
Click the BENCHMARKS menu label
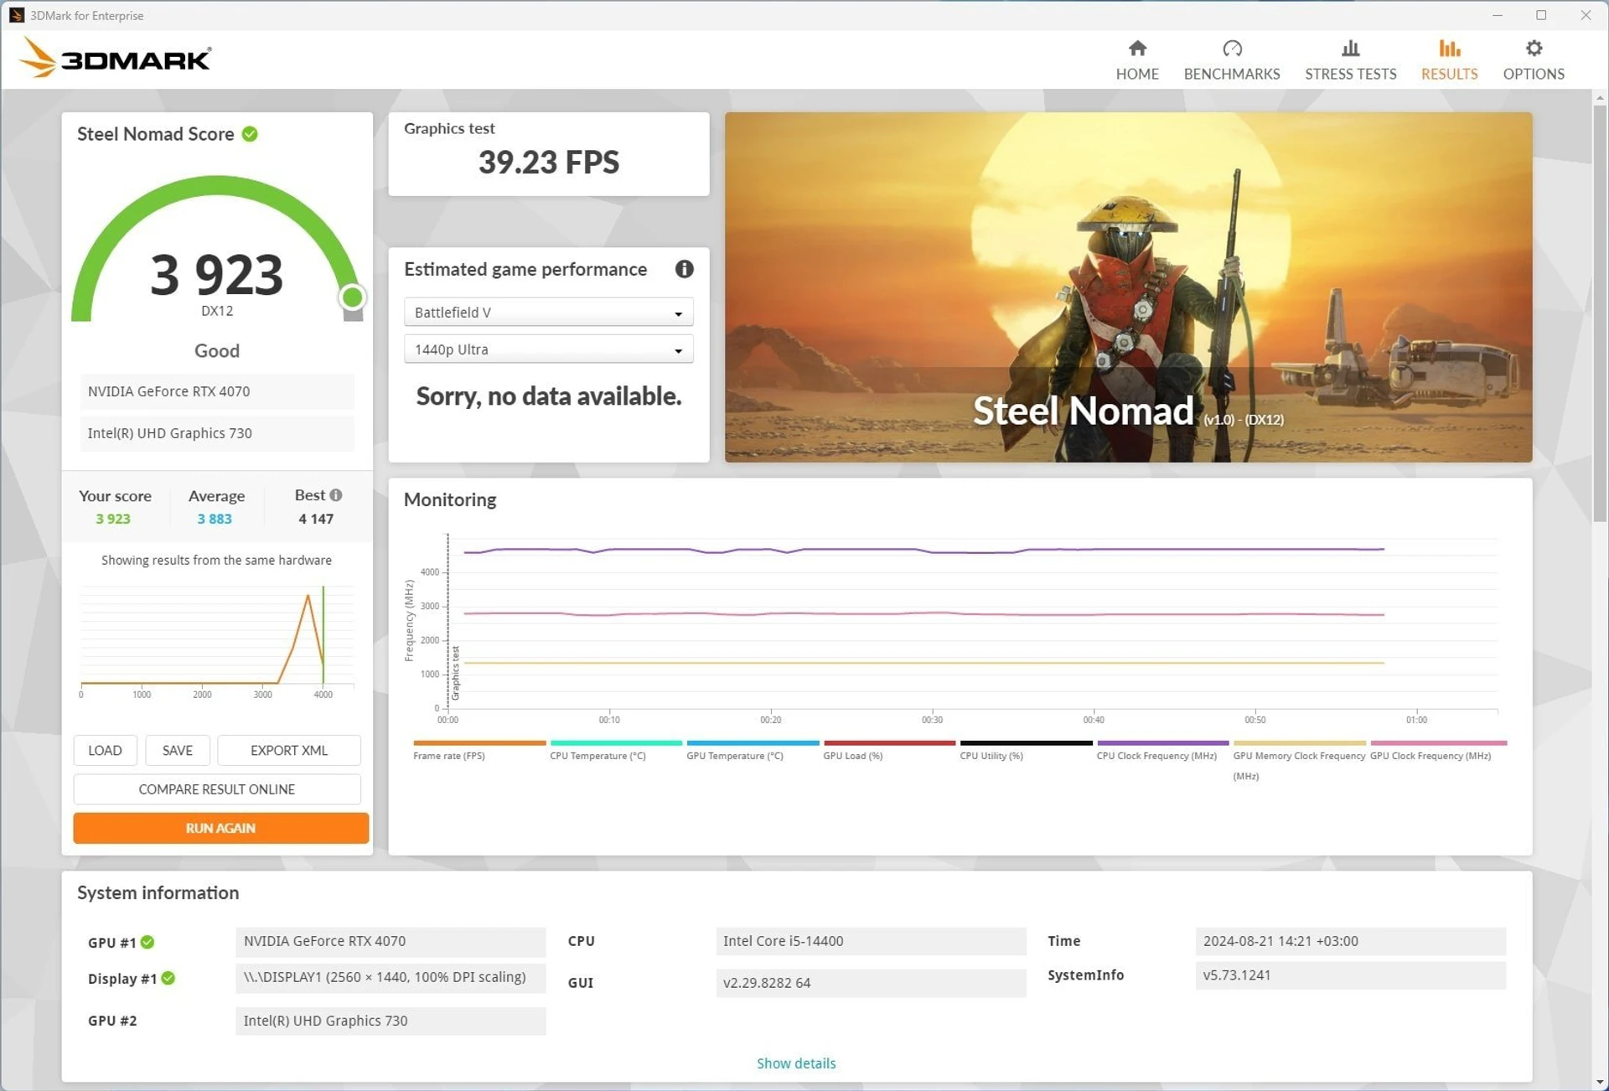click(x=1232, y=74)
